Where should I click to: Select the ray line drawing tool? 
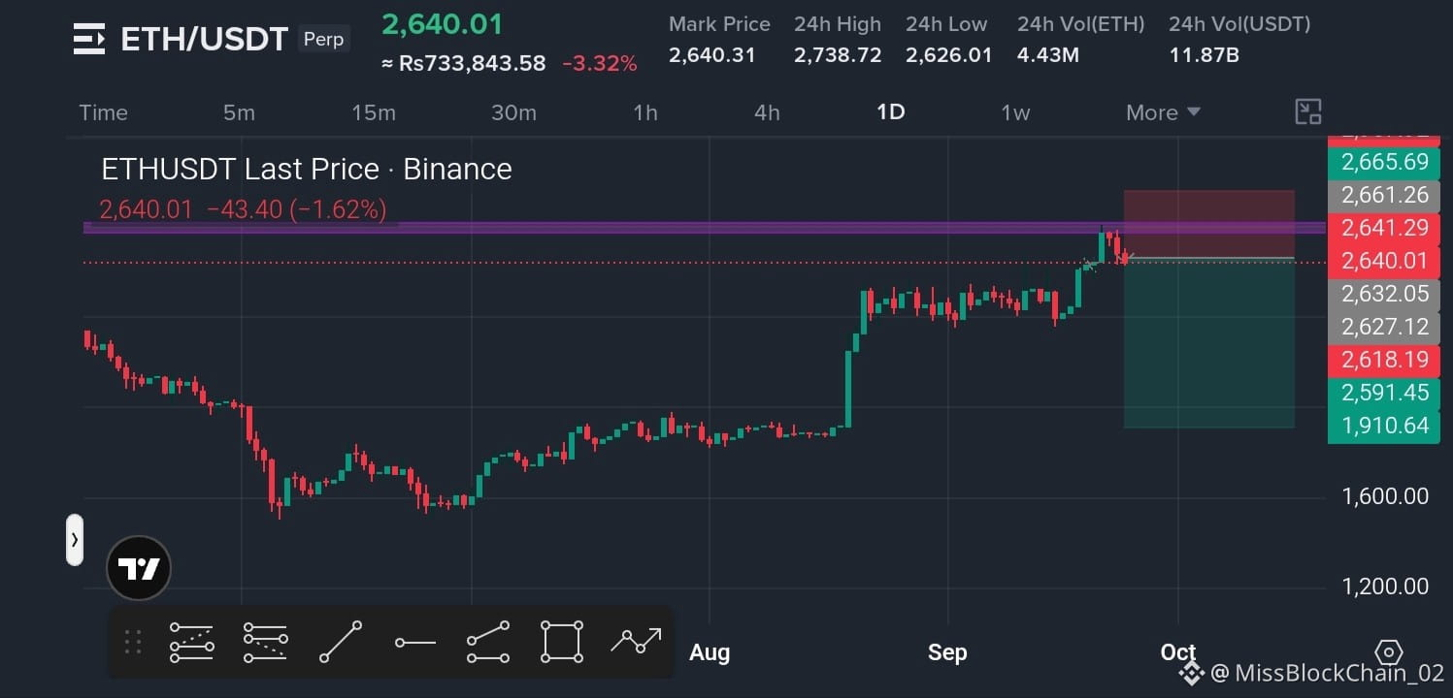488,642
